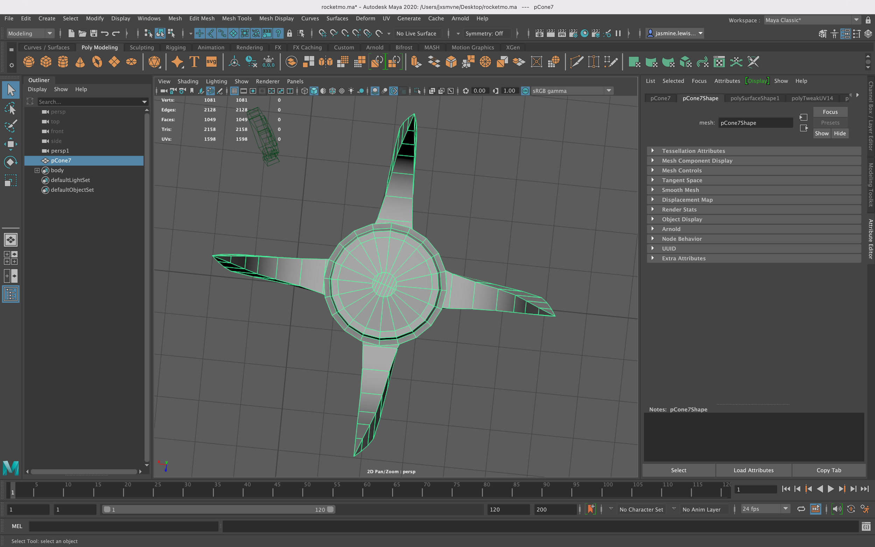The height and width of the screenshot is (547, 875).
Task: Toggle the auto keyframe button
Action: pos(591,509)
